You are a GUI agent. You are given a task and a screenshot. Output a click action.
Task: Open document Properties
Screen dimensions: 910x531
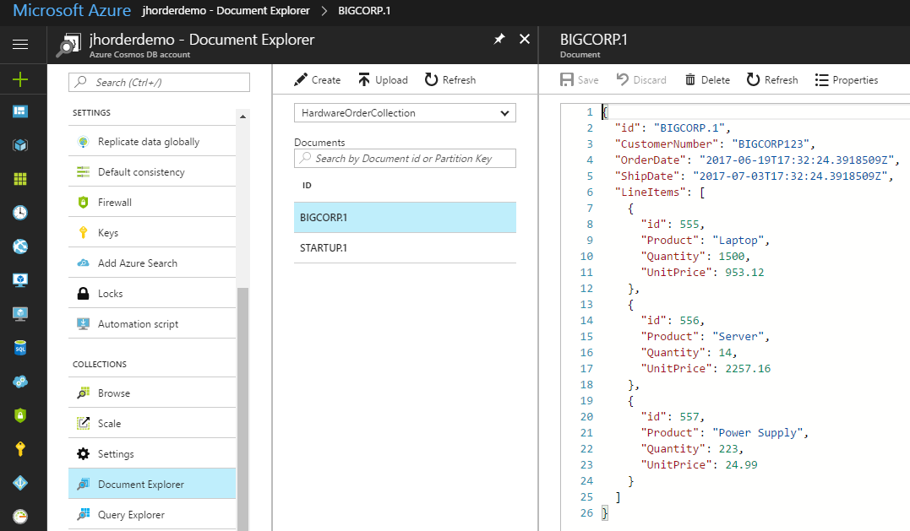pos(847,80)
